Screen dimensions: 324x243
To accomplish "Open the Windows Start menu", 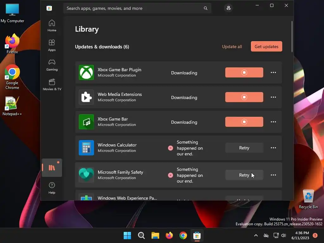I will point(127,235).
